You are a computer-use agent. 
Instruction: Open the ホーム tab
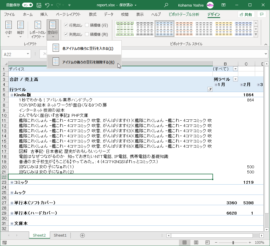[x=28, y=15]
